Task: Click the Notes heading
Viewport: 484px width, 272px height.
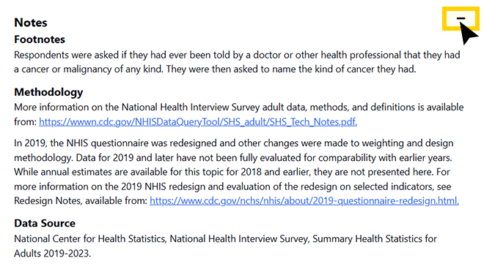Action: tap(31, 23)
